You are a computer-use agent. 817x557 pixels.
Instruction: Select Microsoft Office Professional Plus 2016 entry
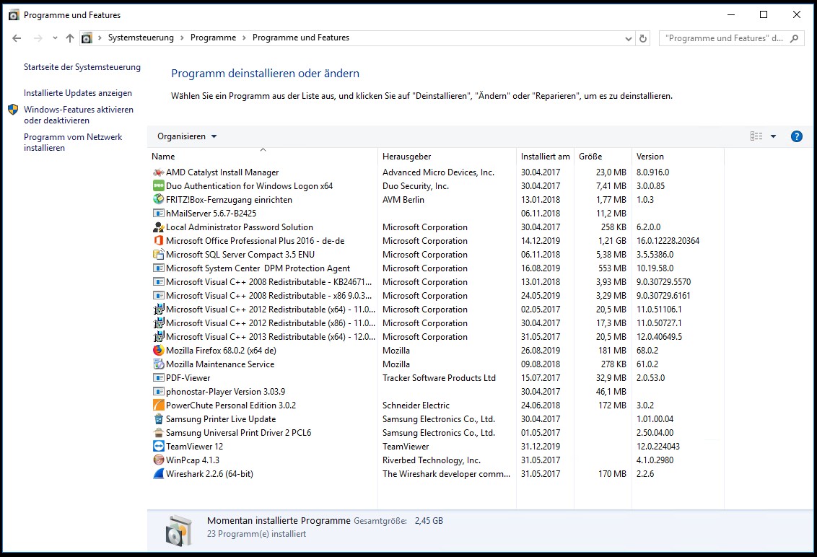[x=255, y=241]
